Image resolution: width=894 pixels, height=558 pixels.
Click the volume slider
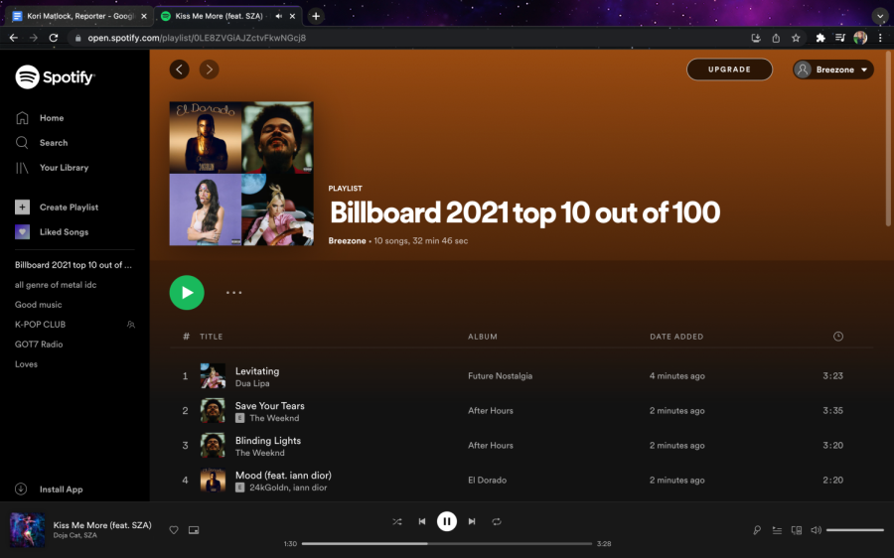(x=854, y=530)
